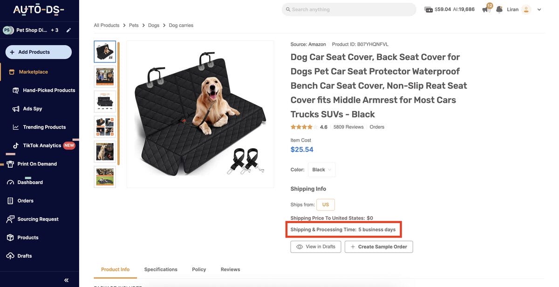Open Sourcing Request page
This screenshot has height=287, width=559.
(38, 219)
